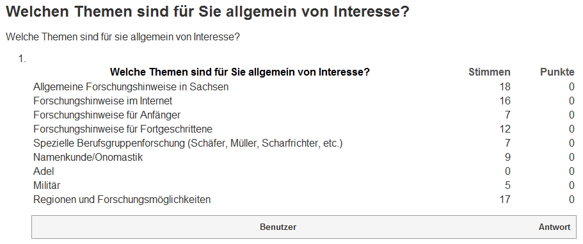This screenshot has height=244, width=583.
Task: Select the Punkte column header
Action: click(x=557, y=72)
